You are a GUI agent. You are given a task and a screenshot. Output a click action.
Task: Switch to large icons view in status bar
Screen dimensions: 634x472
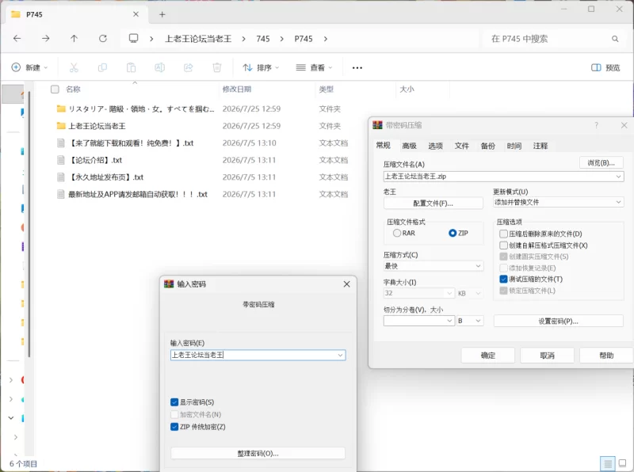pyautogui.click(x=623, y=463)
